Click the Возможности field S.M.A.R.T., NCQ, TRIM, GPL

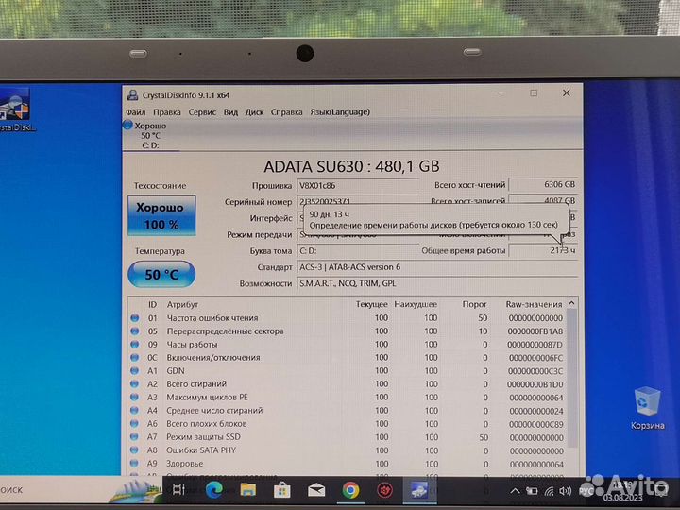tap(437, 283)
